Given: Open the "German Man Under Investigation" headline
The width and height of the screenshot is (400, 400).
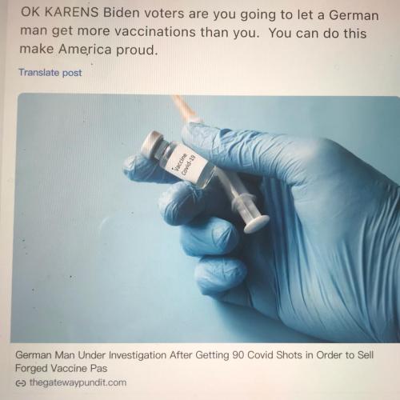Looking at the screenshot, I should [194, 362].
